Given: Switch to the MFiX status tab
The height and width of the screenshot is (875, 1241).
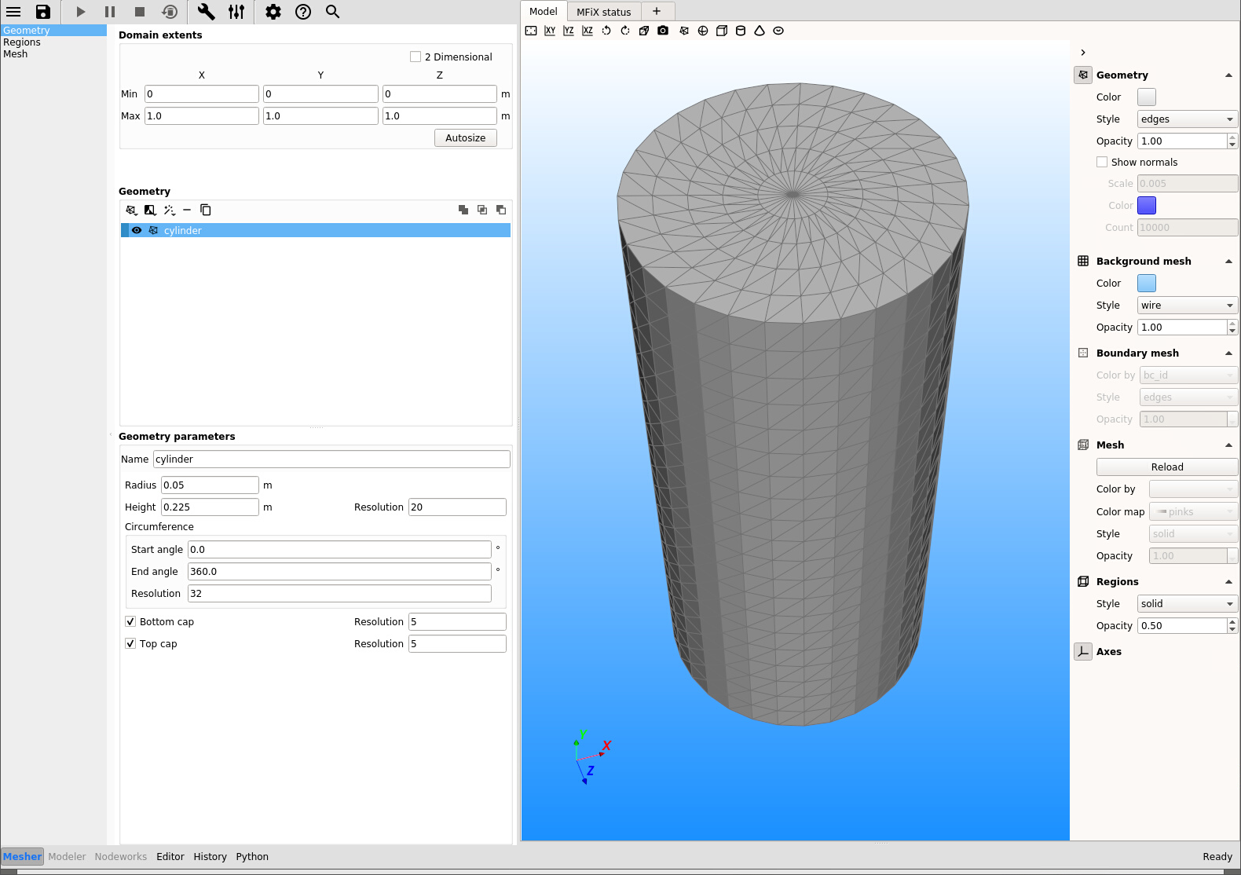Looking at the screenshot, I should click(x=603, y=12).
